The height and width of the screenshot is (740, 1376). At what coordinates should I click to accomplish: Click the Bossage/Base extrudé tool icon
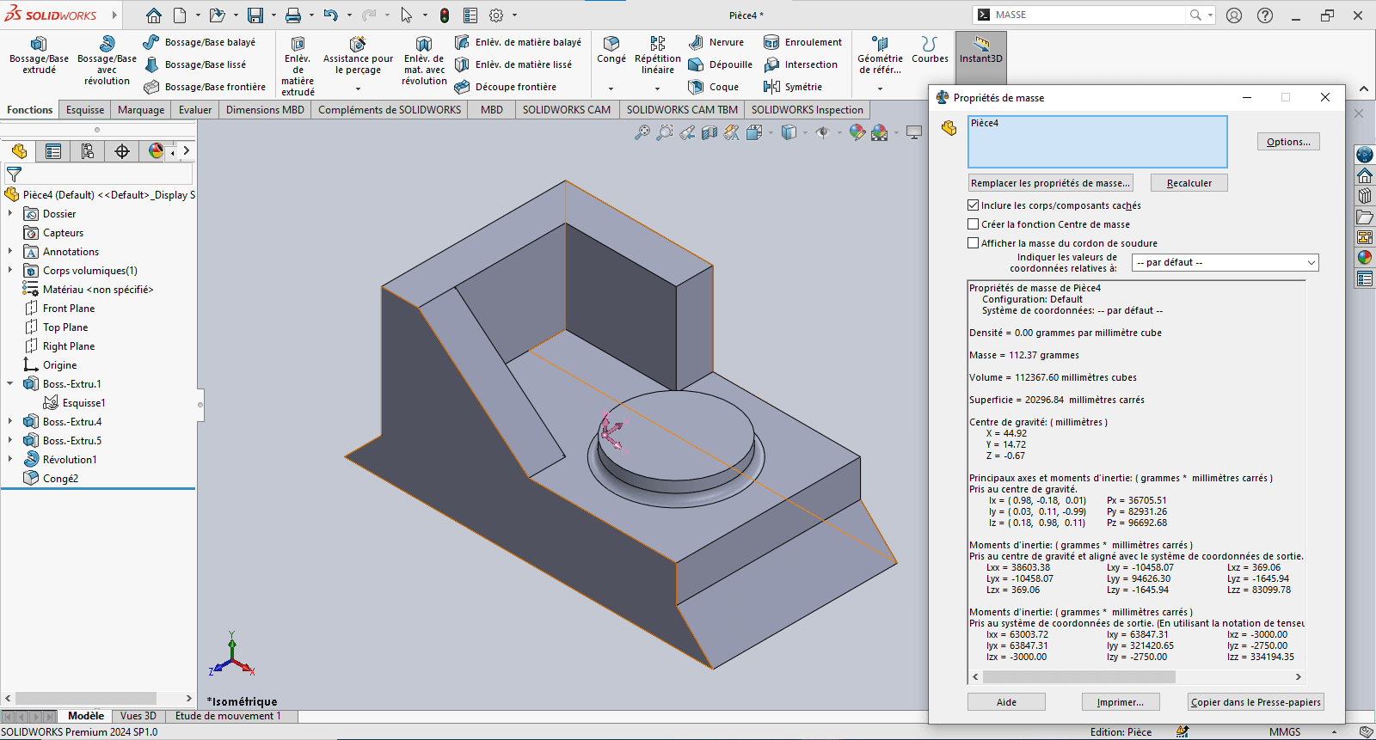(x=39, y=45)
